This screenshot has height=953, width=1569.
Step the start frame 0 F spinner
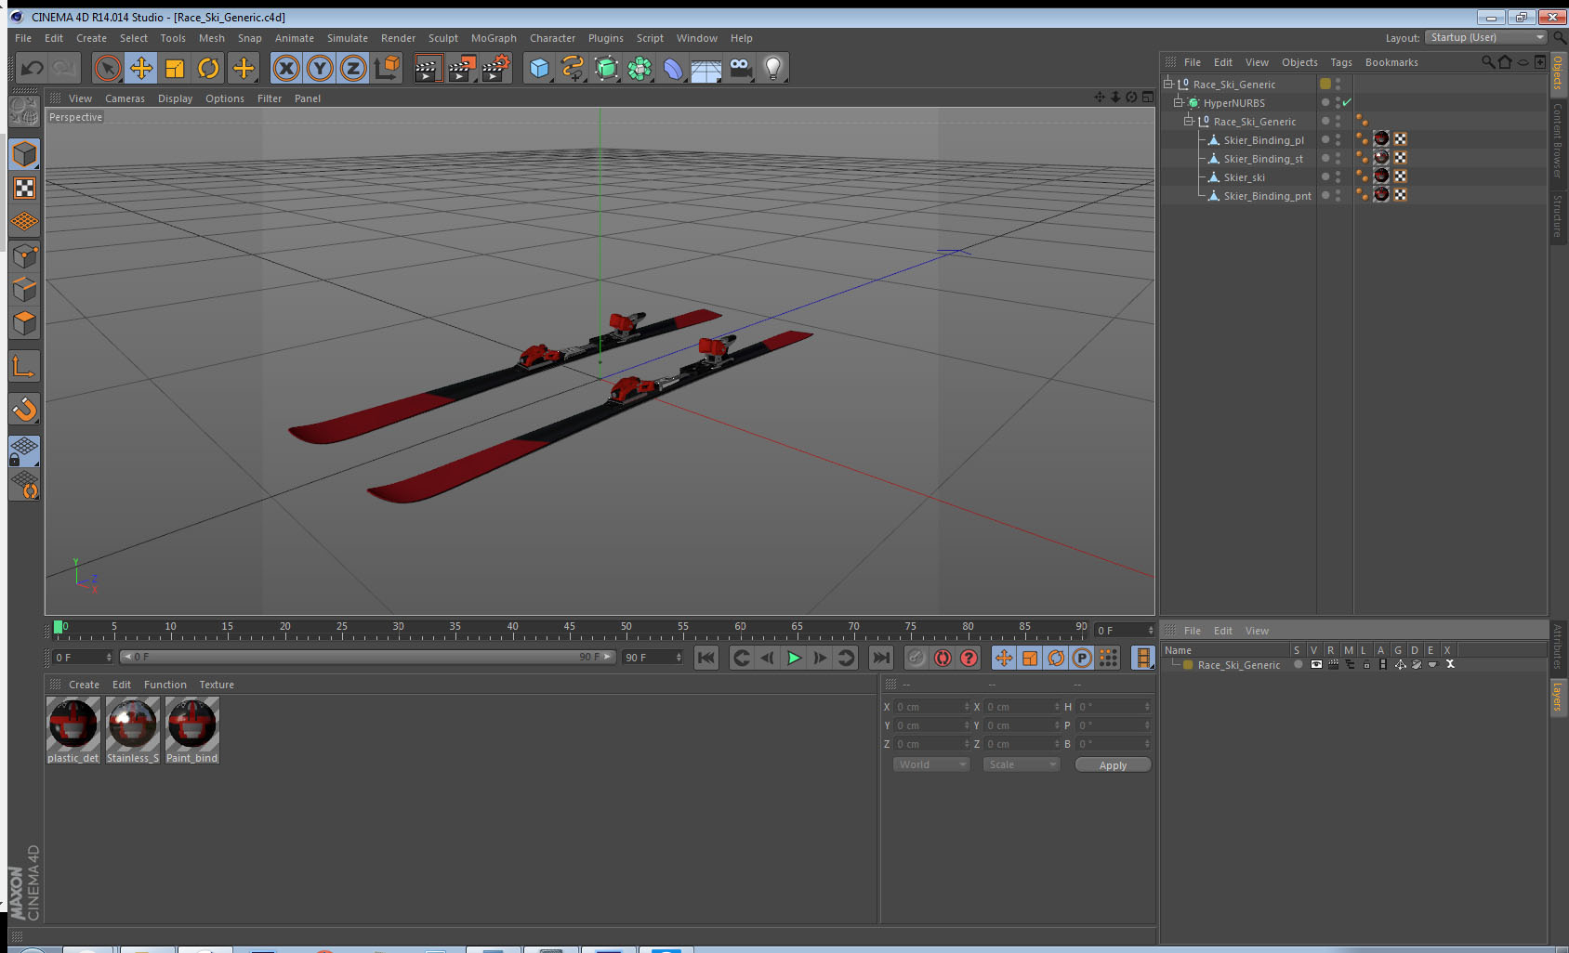[109, 657]
